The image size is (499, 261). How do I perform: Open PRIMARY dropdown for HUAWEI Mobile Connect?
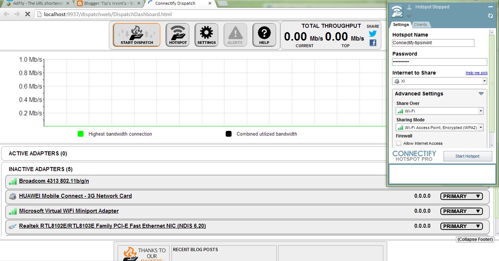pos(462,196)
